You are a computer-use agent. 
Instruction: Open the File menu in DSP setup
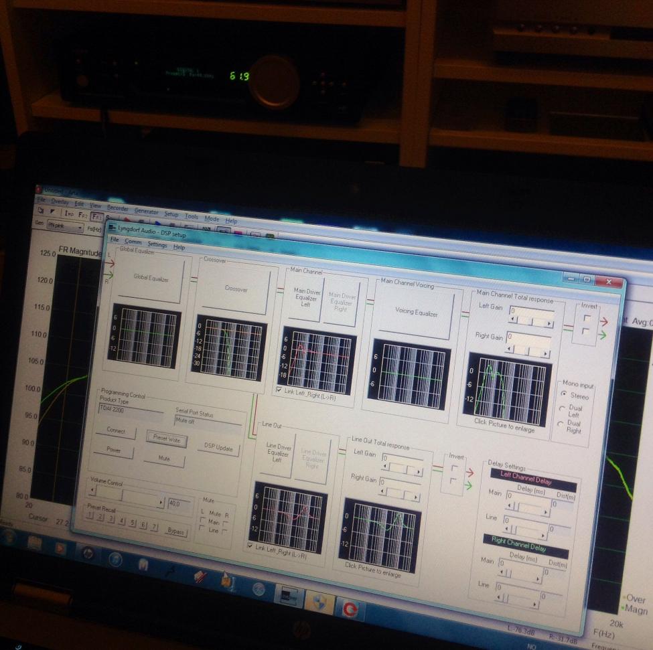click(115, 240)
